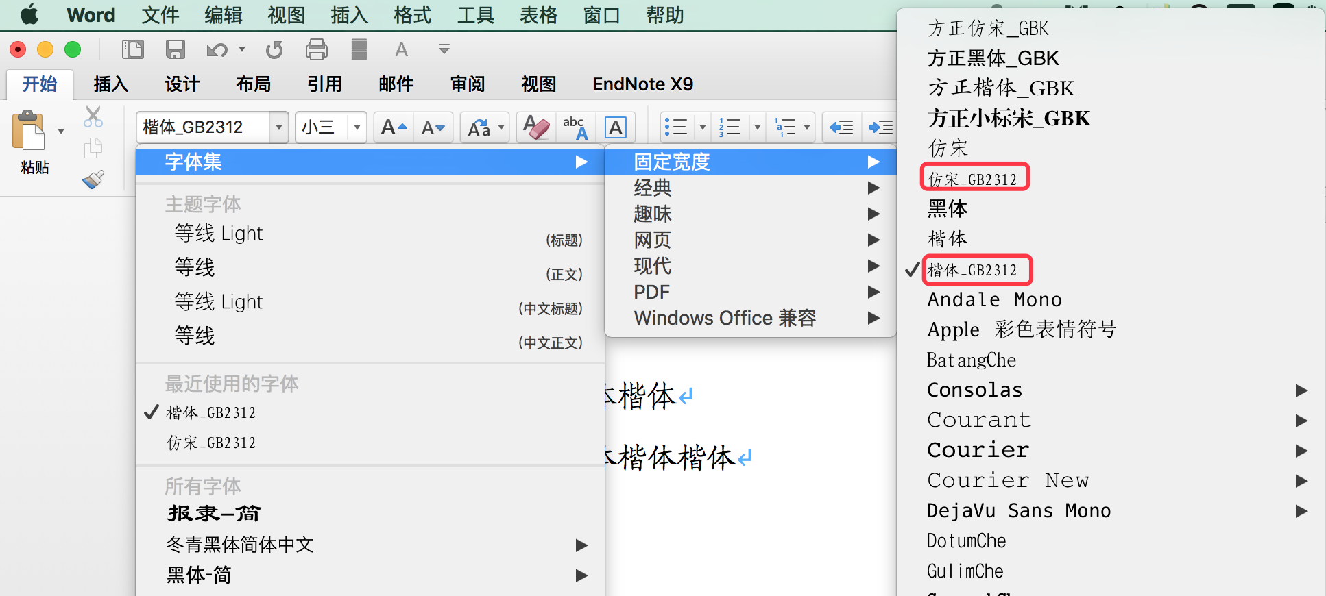The width and height of the screenshot is (1326, 596).
Task: Open the Word application menu
Action: (91, 15)
